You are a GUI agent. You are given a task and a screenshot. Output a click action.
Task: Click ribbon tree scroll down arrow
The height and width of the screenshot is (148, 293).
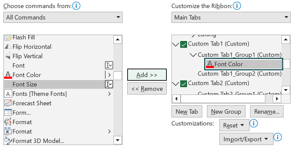click(286, 90)
